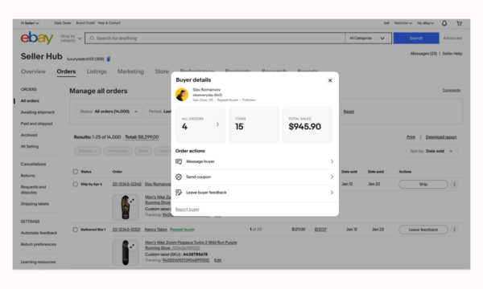Click the Report buyer link
This screenshot has height=289, width=483.
[188, 210]
